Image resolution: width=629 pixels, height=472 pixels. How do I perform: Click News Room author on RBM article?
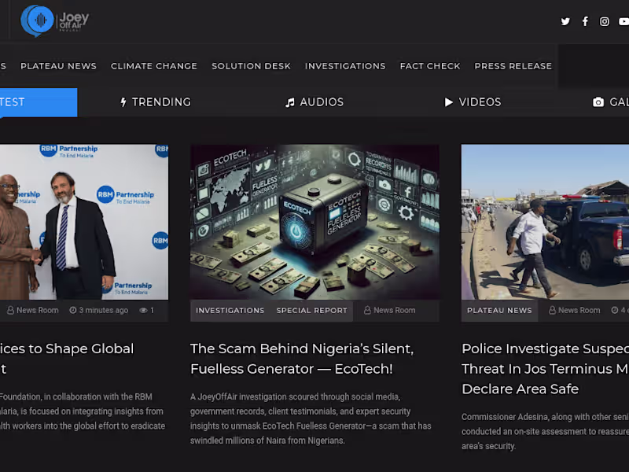click(37, 310)
